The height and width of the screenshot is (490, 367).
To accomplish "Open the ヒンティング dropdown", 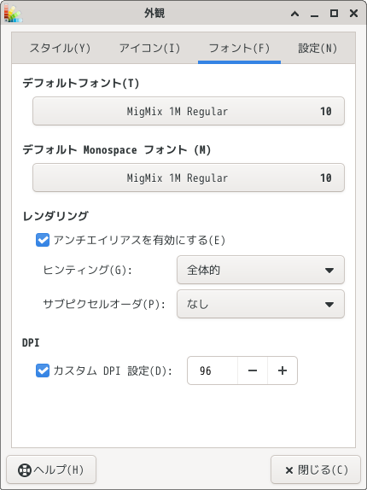I will (260, 270).
